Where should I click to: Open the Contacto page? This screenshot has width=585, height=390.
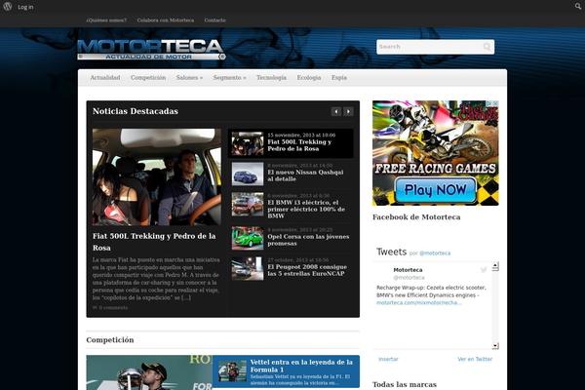click(x=214, y=20)
